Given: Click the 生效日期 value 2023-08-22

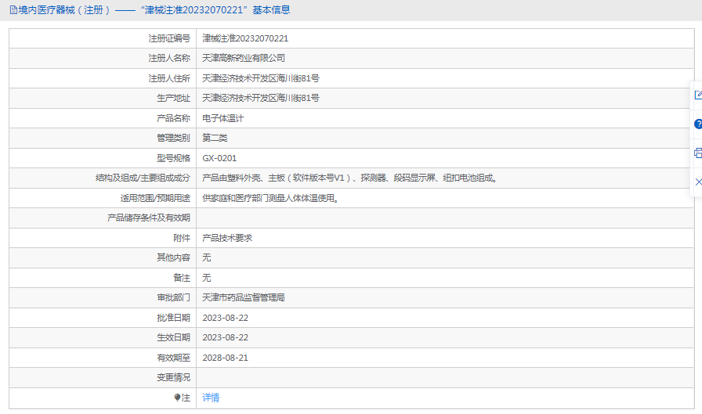Looking at the screenshot, I should click(225, 337).
